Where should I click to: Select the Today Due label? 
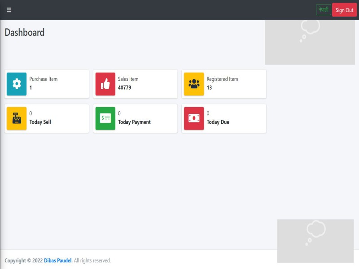tap(218, 122)
